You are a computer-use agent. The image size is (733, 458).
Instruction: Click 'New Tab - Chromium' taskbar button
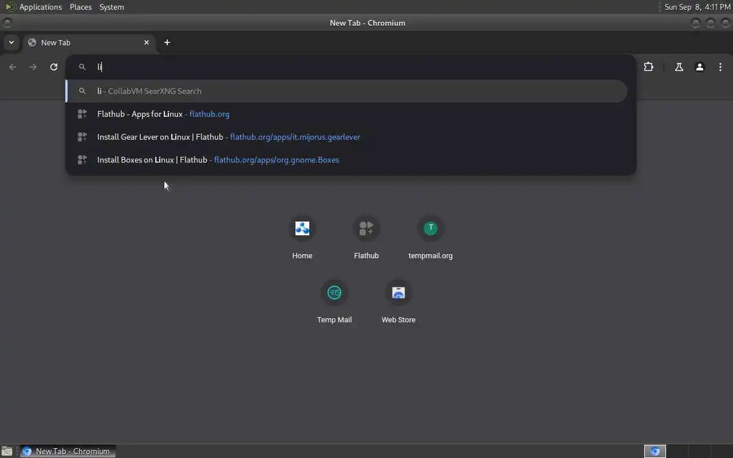click(x=68, y=451)
